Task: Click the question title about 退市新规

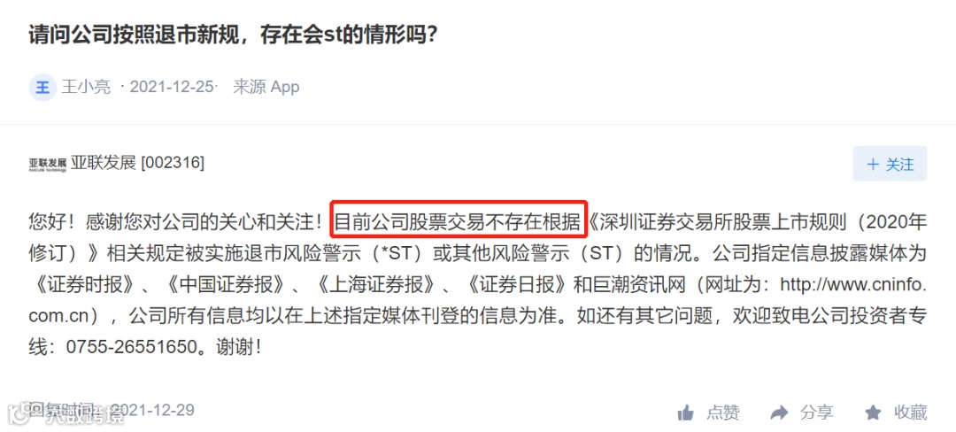Action: point(233,35)
